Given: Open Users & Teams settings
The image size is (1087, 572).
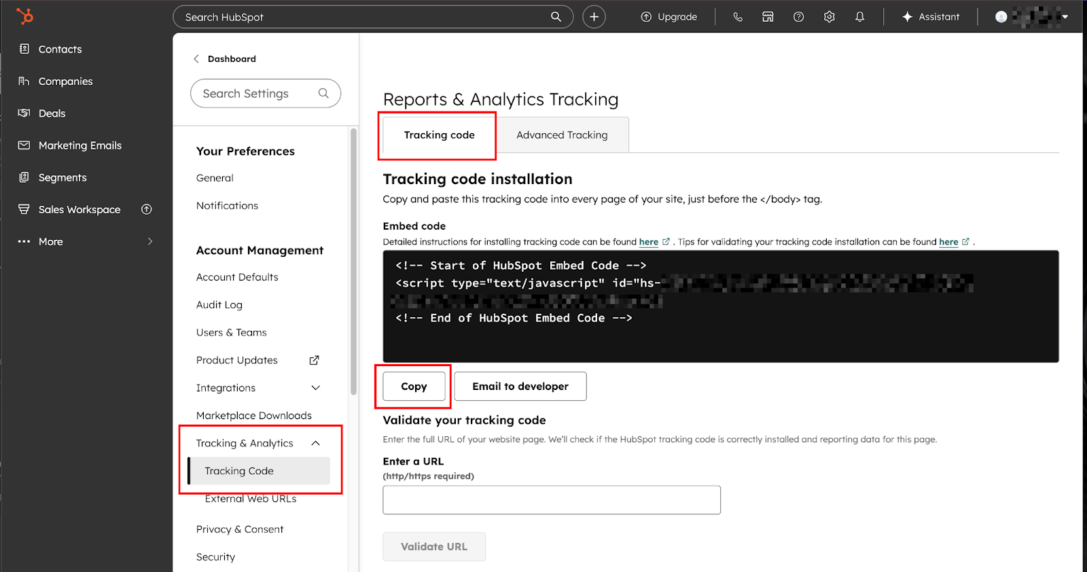Looking at the screenshot, I should tap(231, 332).
